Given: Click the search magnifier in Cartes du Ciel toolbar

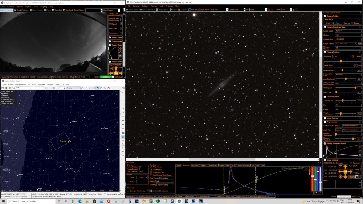Looking at the screenshot, I should pos(14,88).
